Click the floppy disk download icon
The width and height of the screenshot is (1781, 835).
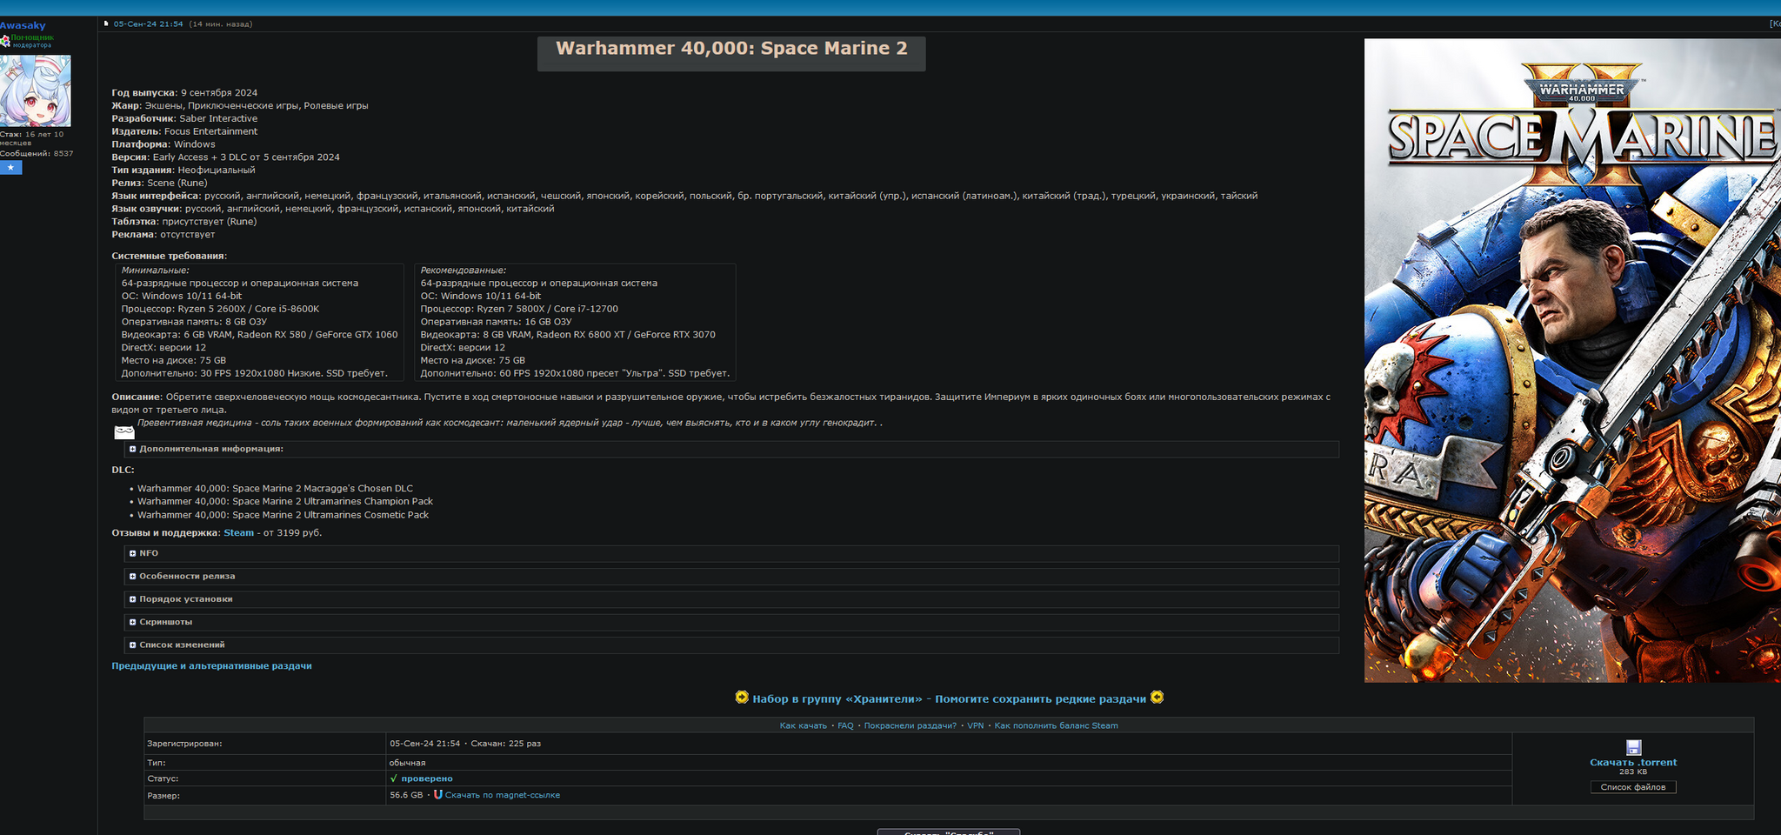pos(1633,747)
